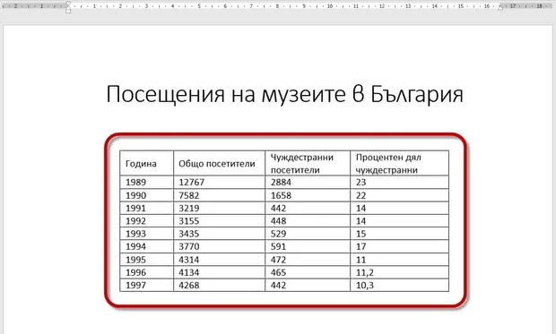Click the percentage cell '11' in 1995 row
The width and height of the screenshot is (556, 334).
400,260
